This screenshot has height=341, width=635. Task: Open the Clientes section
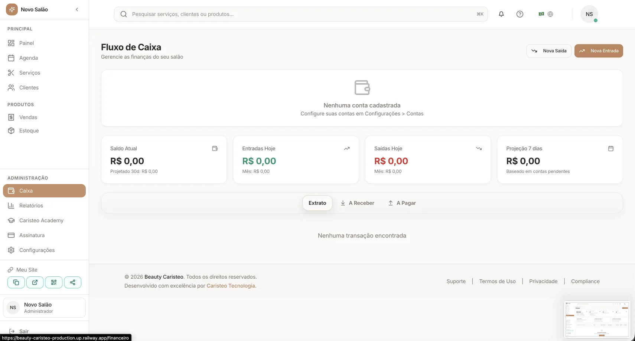click(44, 88)
